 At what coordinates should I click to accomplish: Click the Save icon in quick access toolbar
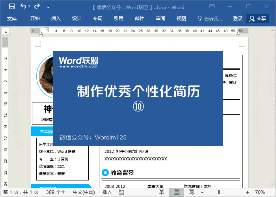(12, 7)
